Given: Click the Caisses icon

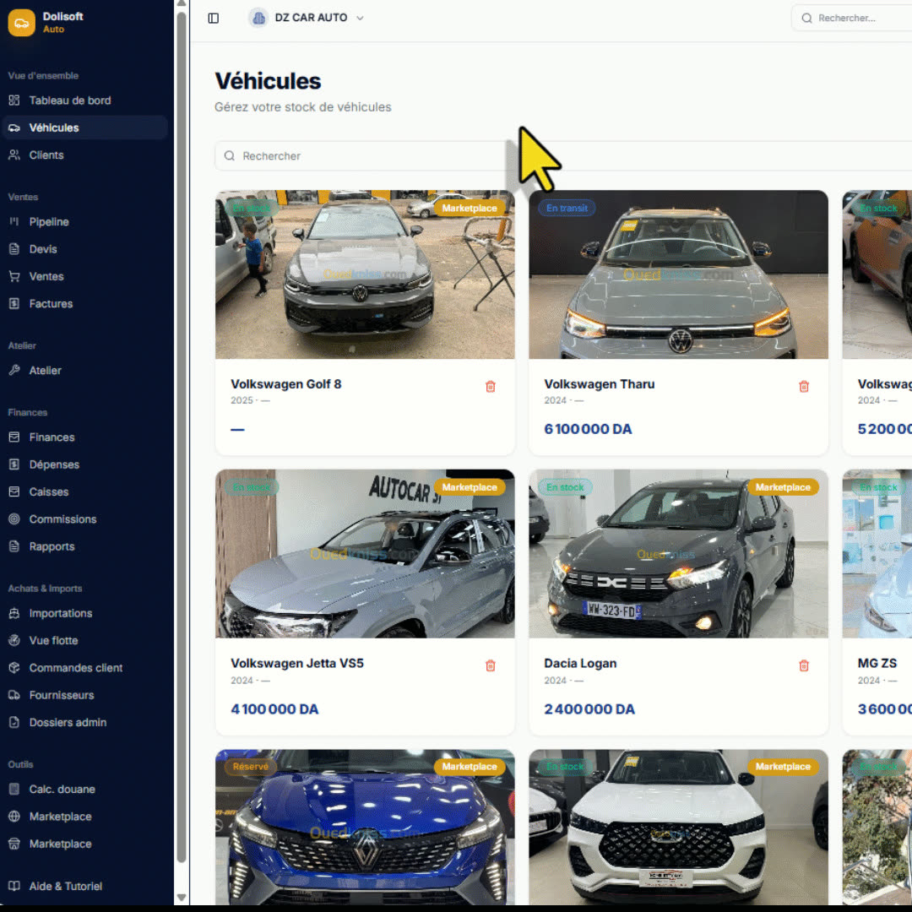Looking at the screenshot, I should click(14, 492).
